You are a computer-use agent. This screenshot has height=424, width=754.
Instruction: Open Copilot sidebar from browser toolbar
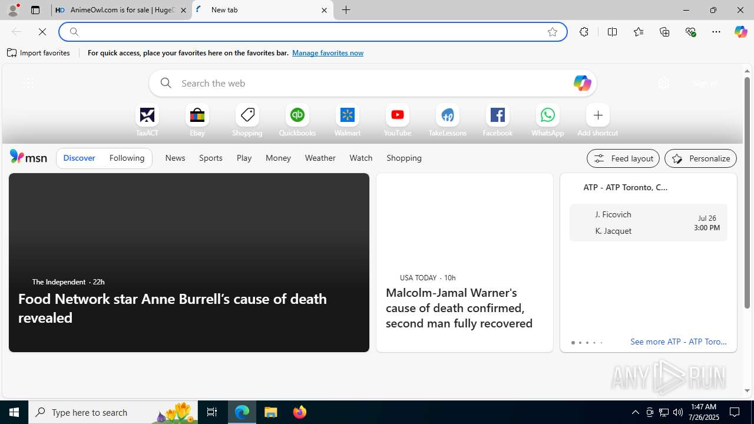(740, 32)
